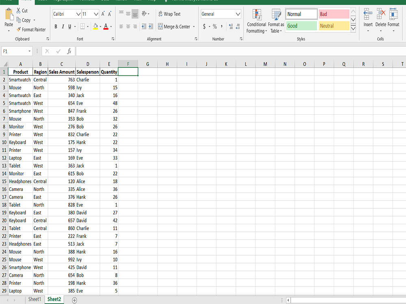This screenshot has width=406, height=304.
Task: Set top vertical alignment
Action: [x=121, y=13]
